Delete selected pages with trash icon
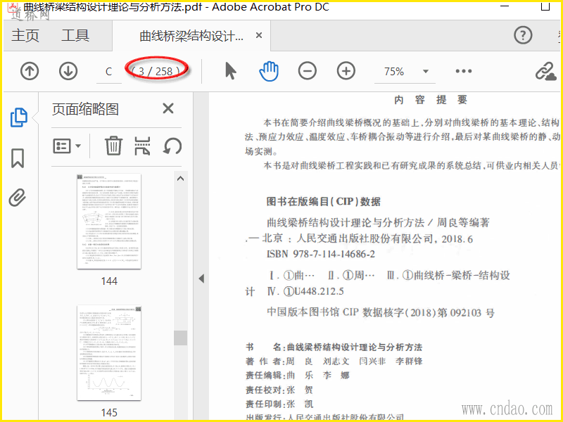The image size is (563, 422). (x=113, y=146)
